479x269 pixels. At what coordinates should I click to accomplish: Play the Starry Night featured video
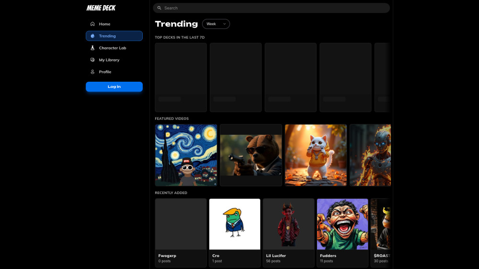pos(186,155)
